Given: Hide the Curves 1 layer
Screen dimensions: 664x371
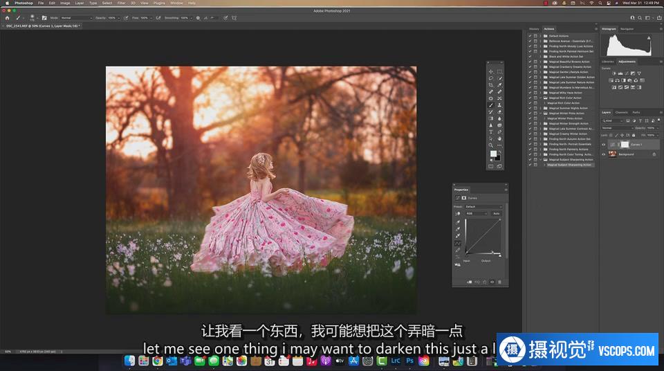Looking at the screenshot, I should coord(604,145).
